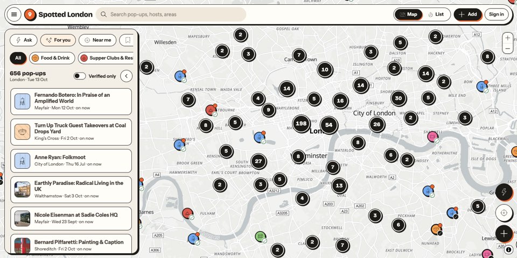Switch to Map view

[x=408, y=15]
